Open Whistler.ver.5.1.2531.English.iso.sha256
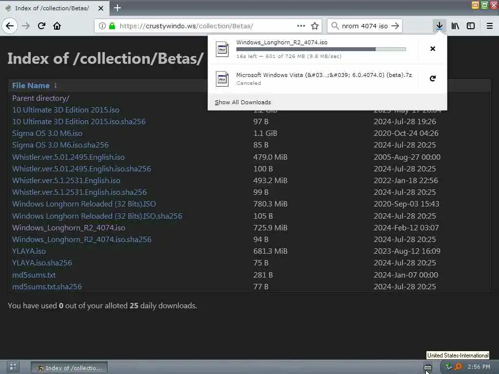 click(79, 192)
